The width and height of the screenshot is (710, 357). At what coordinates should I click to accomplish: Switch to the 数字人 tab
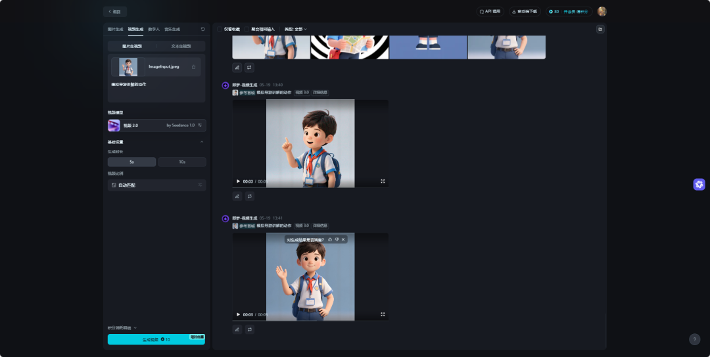(154, 29)
